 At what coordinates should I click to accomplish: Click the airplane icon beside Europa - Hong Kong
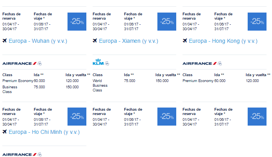pyautogui.click(x=185, y=41)
